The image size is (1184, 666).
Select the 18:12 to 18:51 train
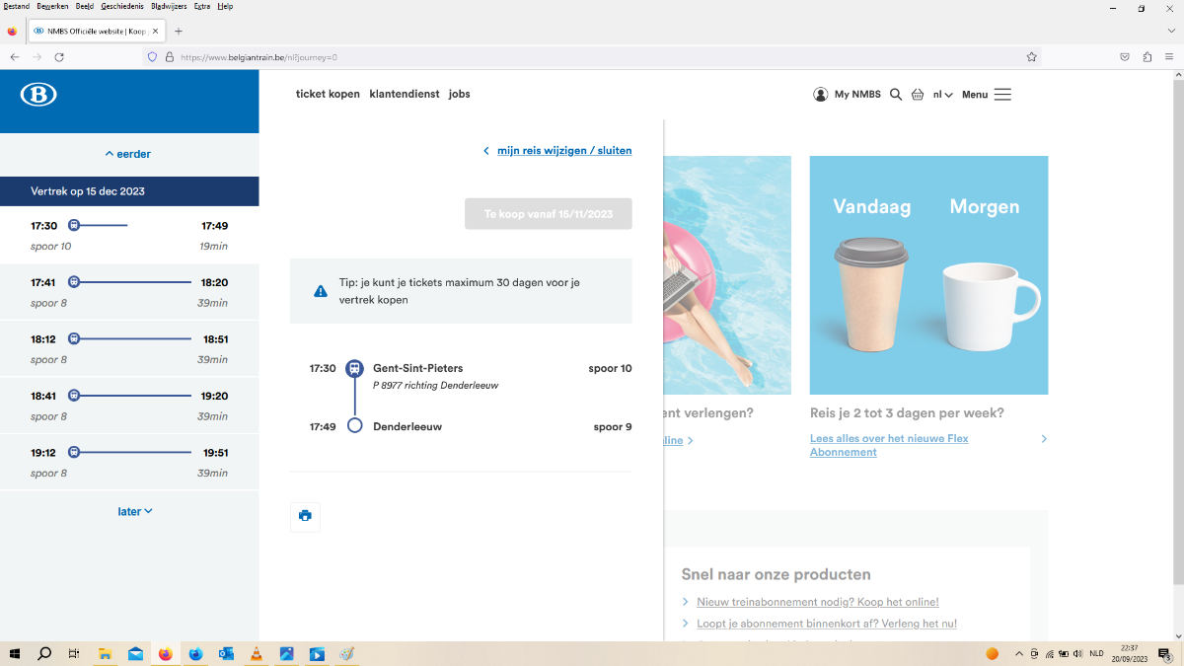[x=129, y=348]
